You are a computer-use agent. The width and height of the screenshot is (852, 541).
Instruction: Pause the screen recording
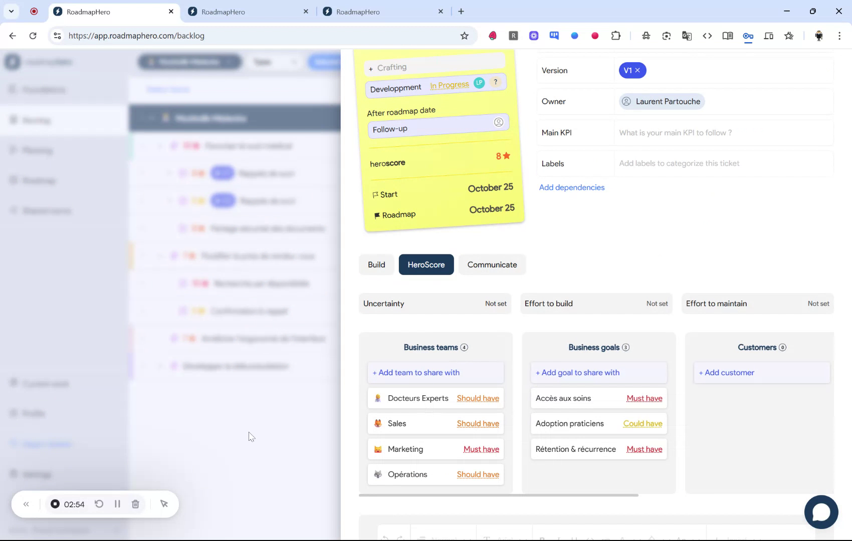(117, 504)
